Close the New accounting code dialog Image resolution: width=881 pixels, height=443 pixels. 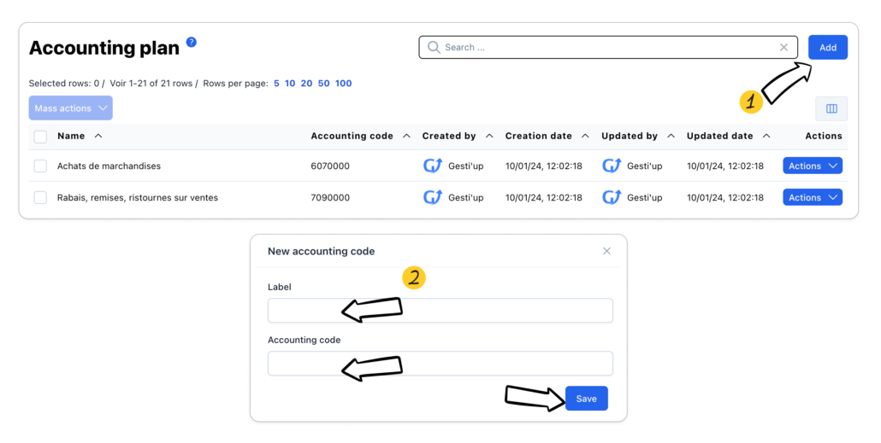click(x=606, y=251)
